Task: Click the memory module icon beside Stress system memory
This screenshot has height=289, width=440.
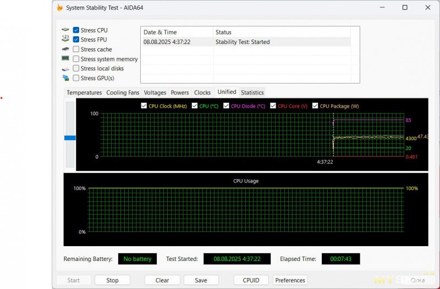Action: tap(65, 59)
